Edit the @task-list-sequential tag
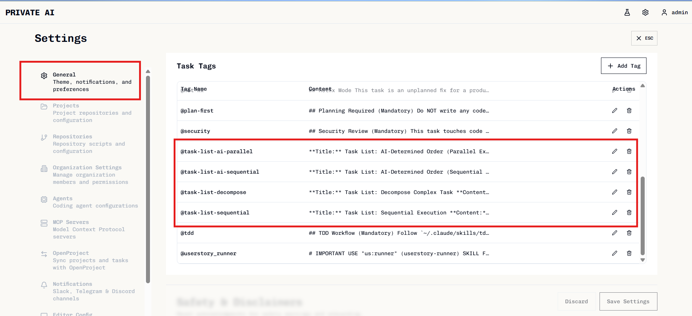Image resolution: width=692 pixels, height=316 pixels. point(614,213)
